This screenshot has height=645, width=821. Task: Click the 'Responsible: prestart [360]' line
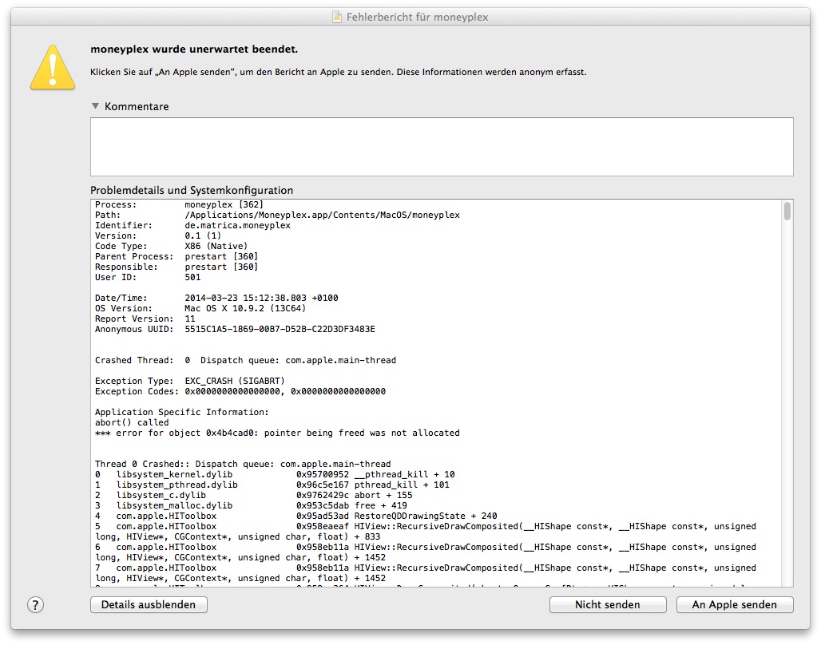click(x=176, y=267)
